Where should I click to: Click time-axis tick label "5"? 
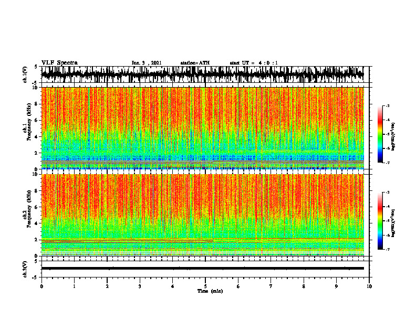tap(205, 286)
